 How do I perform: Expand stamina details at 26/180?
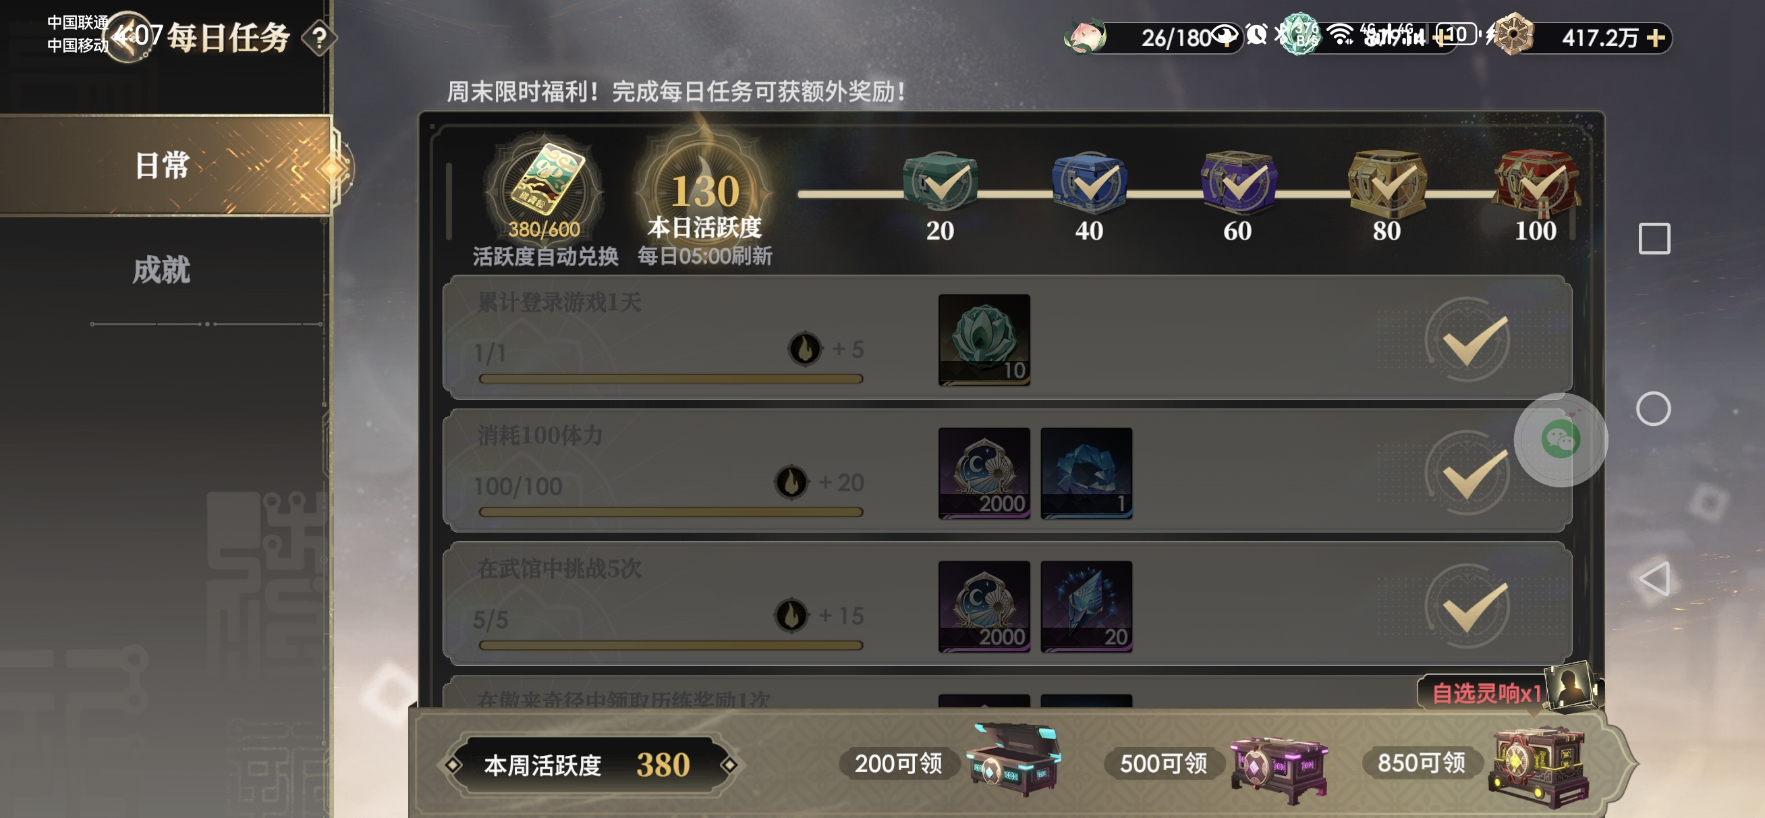1176,37
